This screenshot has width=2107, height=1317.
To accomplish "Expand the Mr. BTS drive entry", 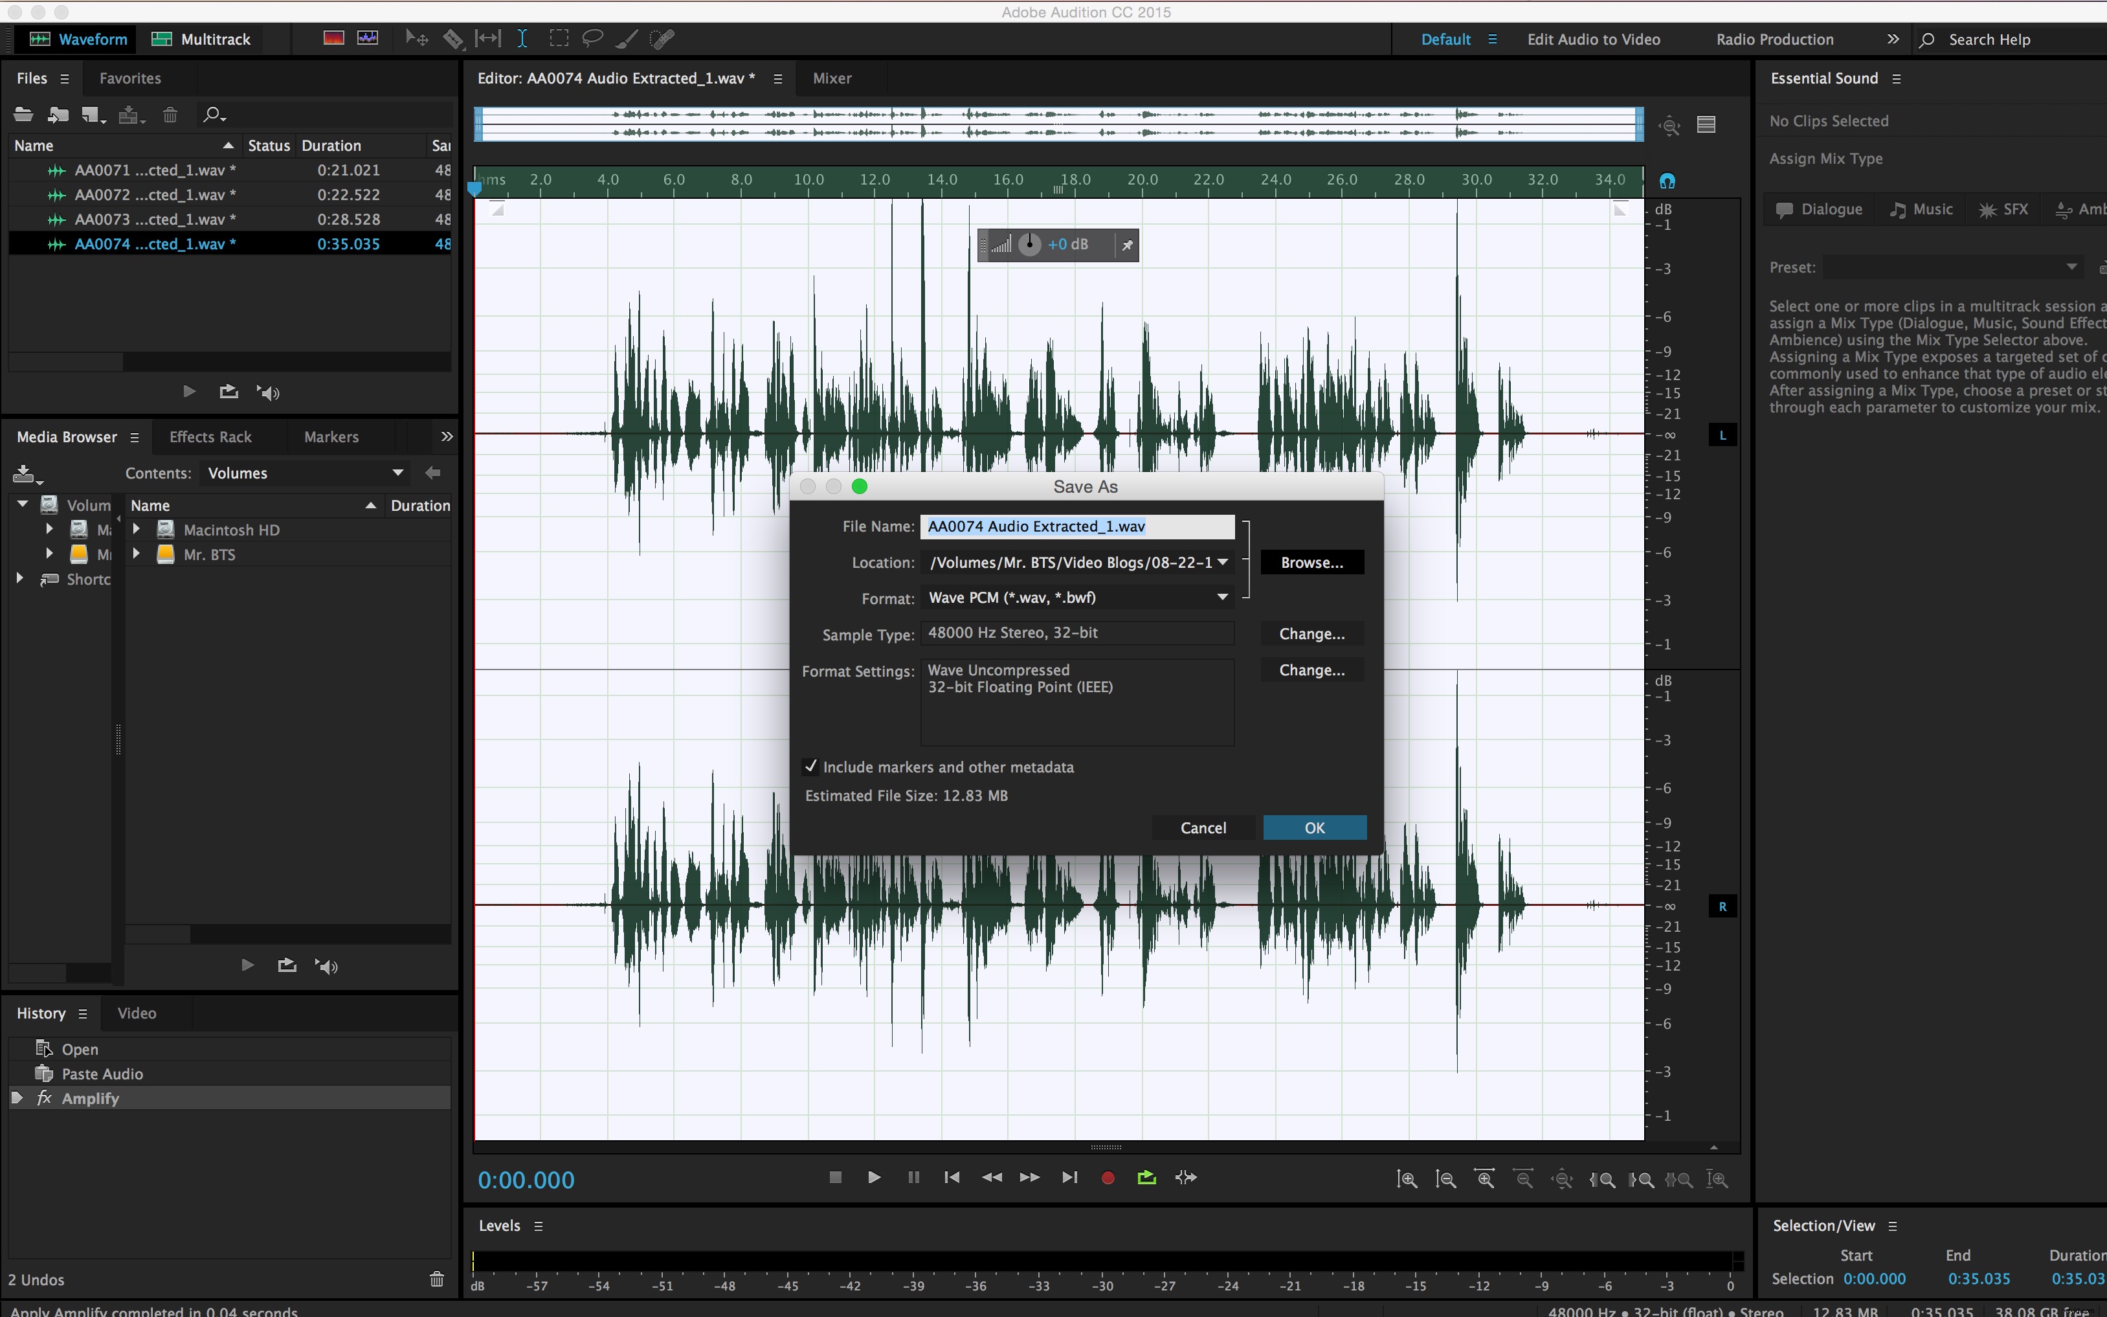I will [x=137, y=554].
